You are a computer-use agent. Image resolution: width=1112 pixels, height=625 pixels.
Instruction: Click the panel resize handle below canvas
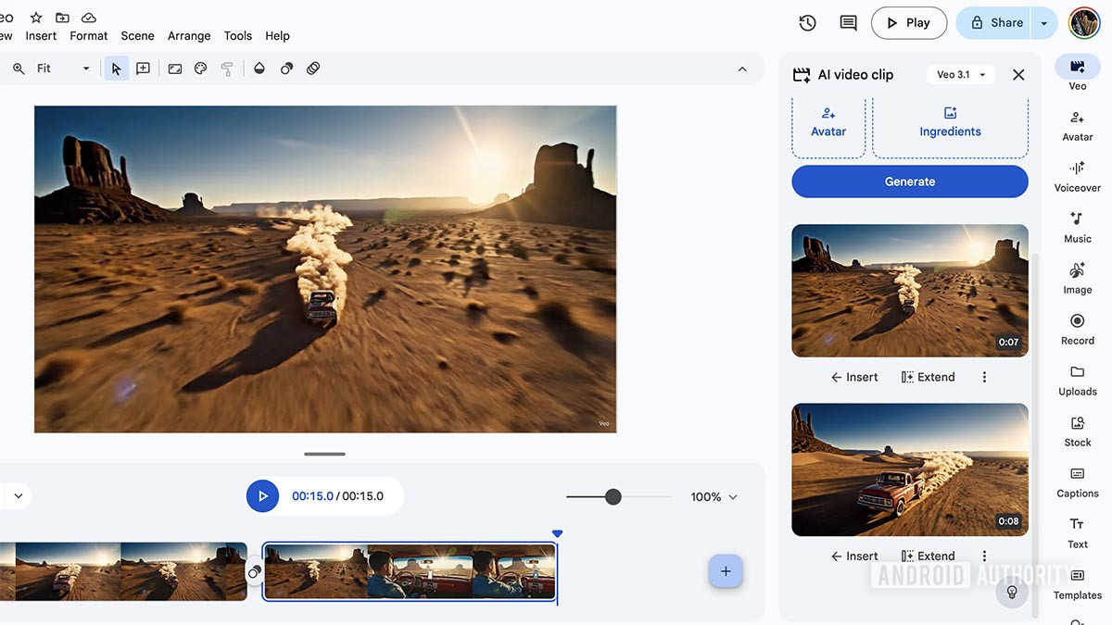[x=324, y=454]
